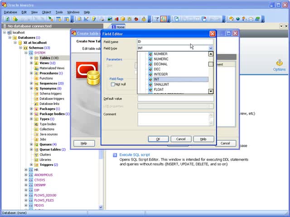Click the green servers toolbar icon
This screenshot has width=290, height=217.
pyautogui.click(x=257, y=19)
